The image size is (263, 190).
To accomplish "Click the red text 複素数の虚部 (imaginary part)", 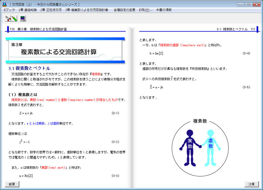I will click(182, 45).
